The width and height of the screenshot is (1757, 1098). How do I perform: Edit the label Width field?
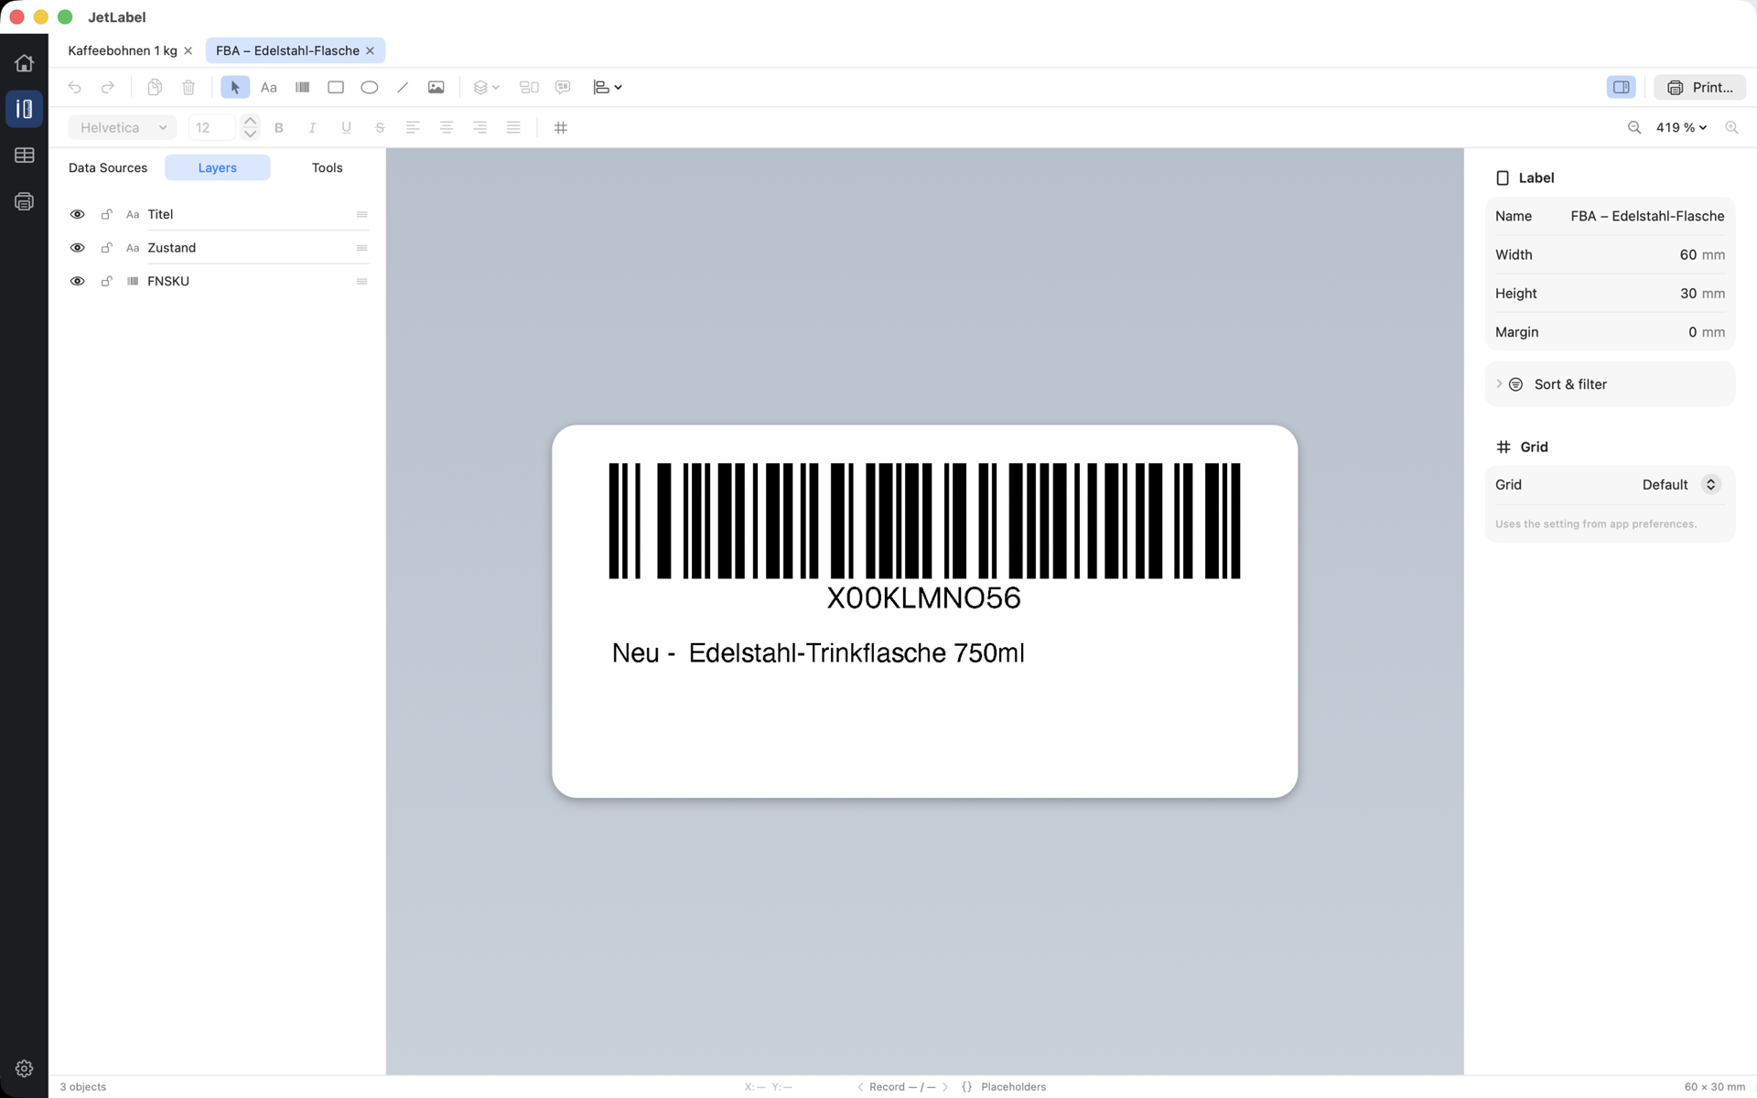(1610, 254)
